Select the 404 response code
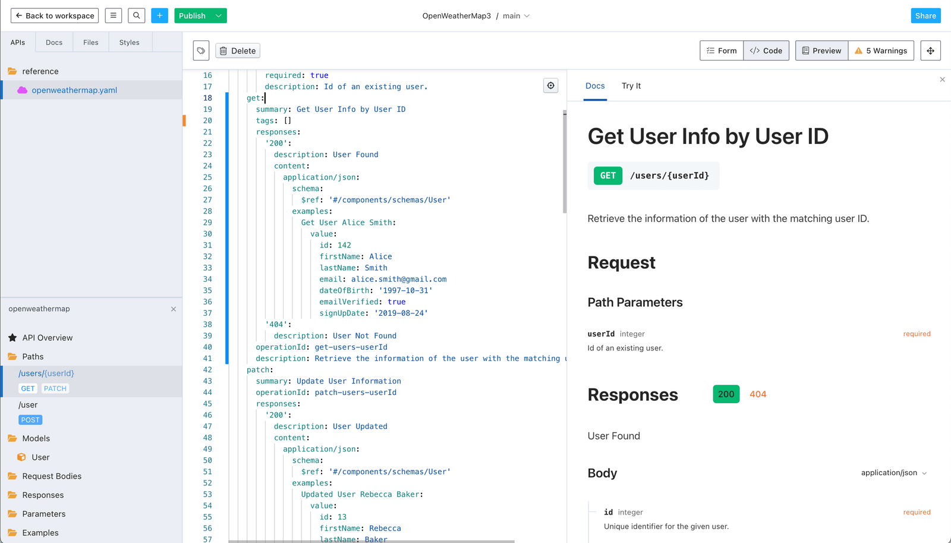 coord(758,394)
